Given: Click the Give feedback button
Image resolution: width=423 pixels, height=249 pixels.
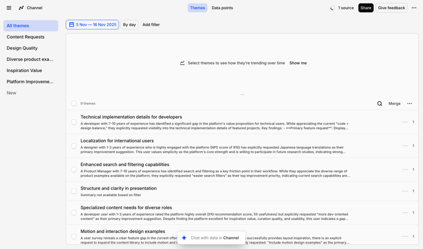Looking at the screenshot, I should [x=391, y=8].
